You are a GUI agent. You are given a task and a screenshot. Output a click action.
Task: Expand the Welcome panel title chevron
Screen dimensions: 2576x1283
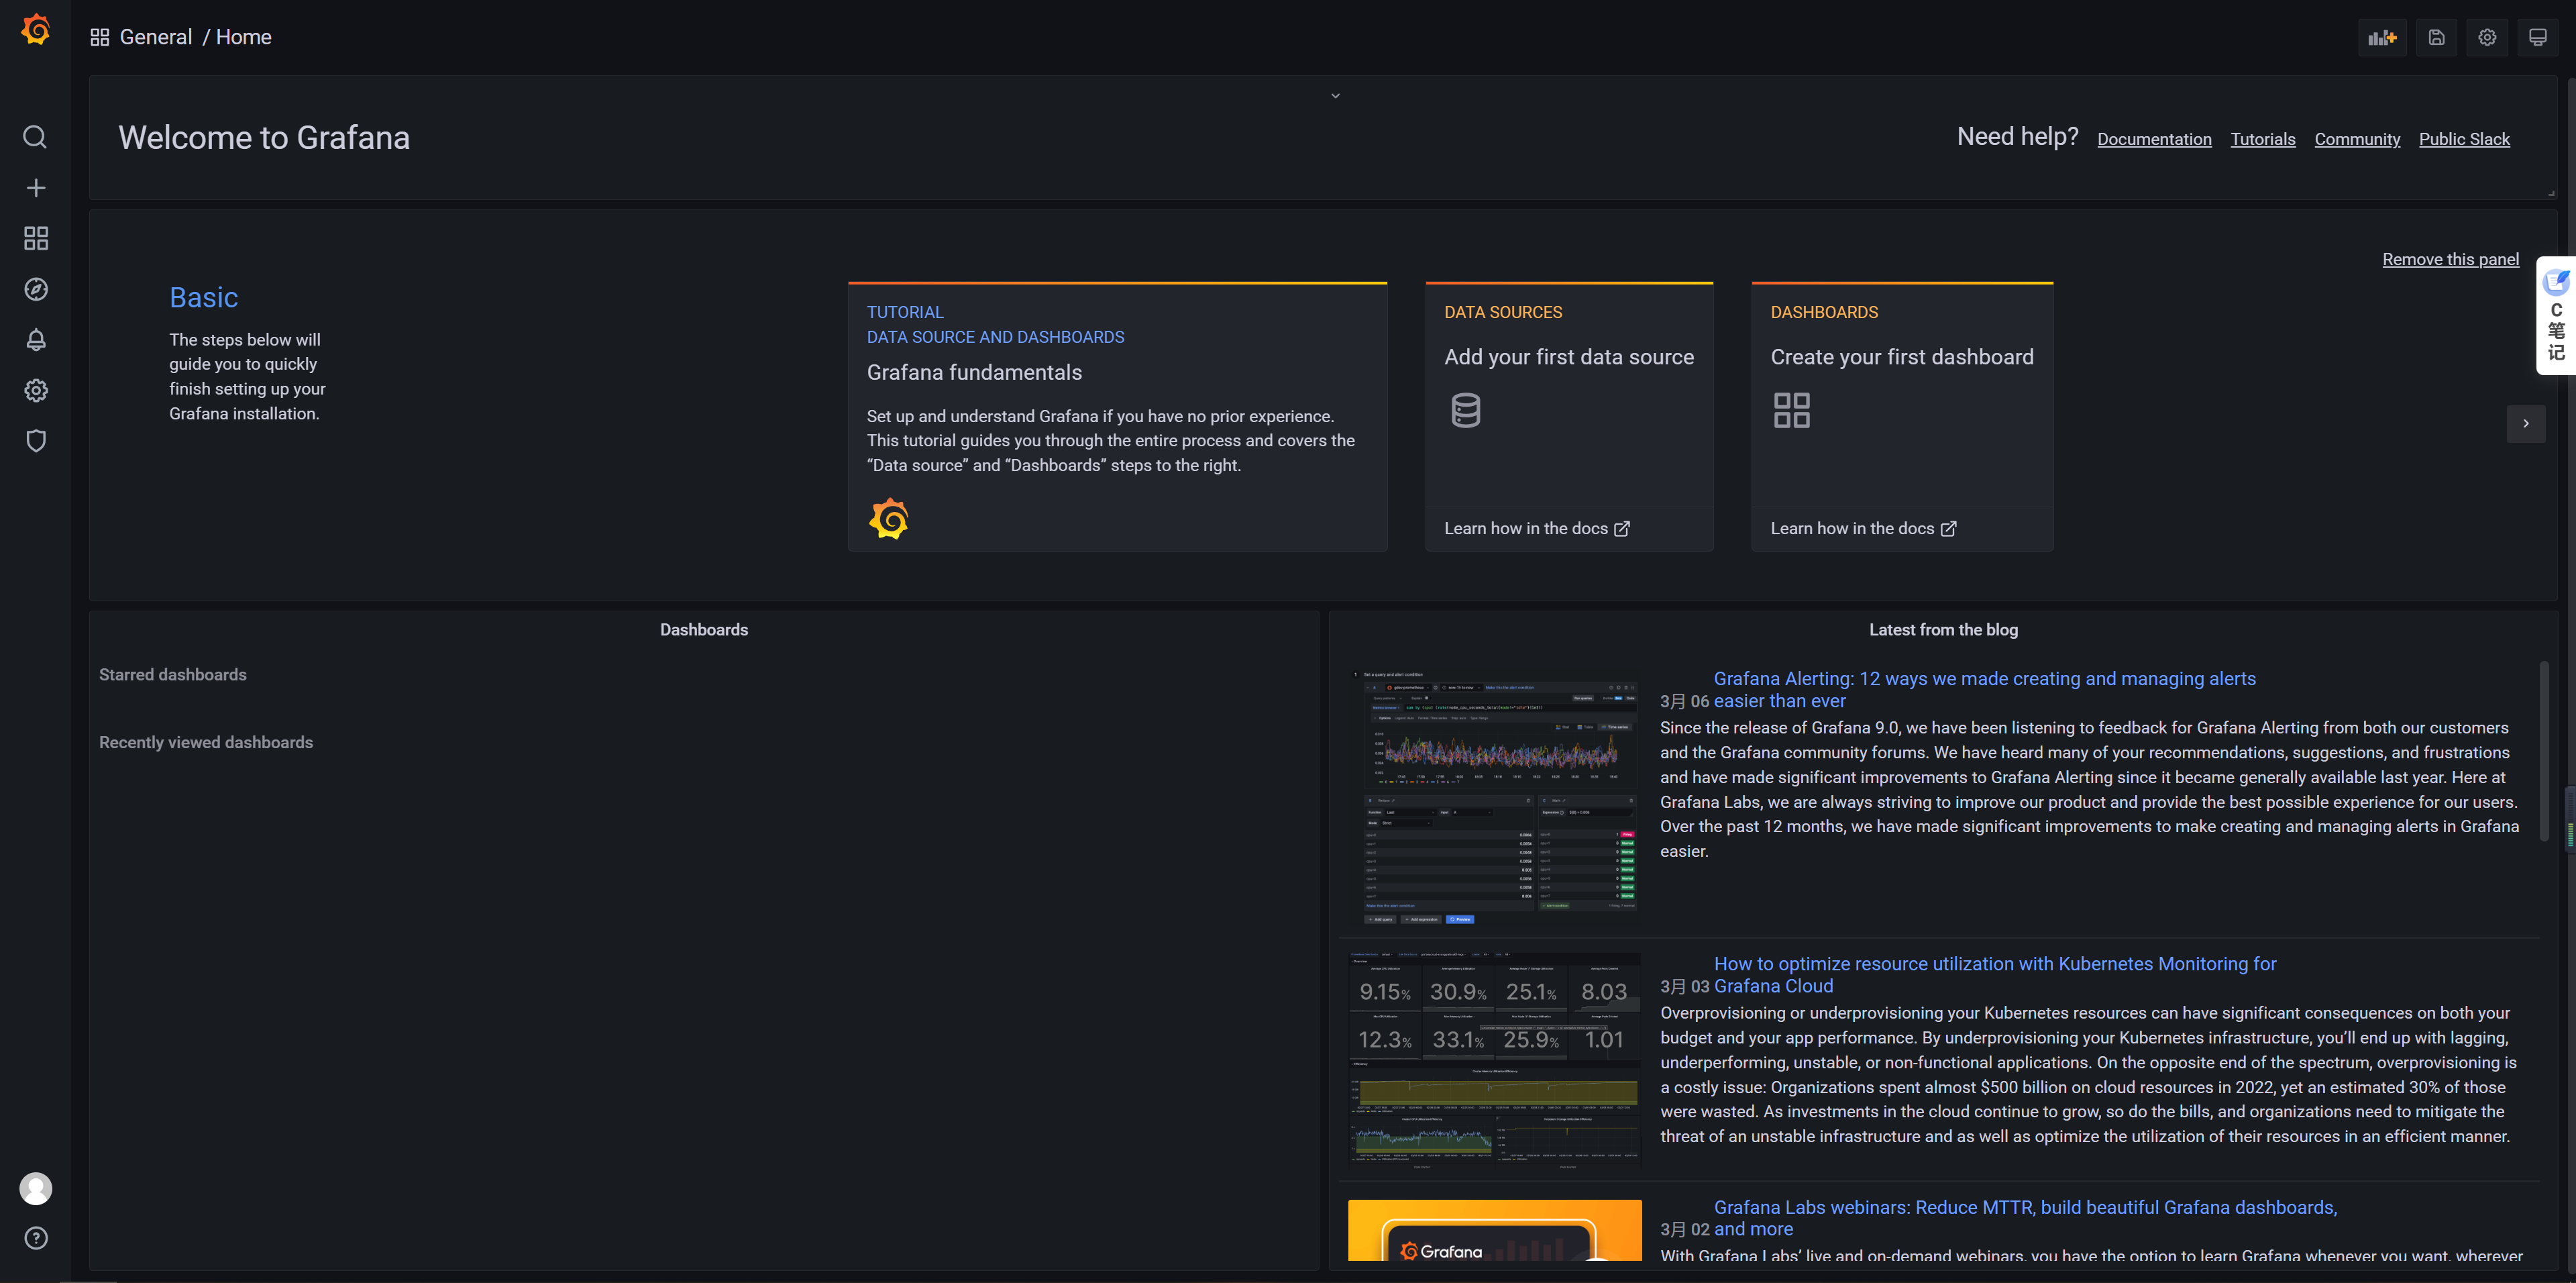(1335, 96)
